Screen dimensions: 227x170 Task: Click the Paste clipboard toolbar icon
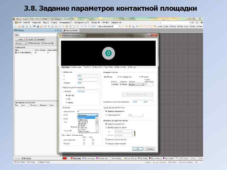(x=67, y=26)
